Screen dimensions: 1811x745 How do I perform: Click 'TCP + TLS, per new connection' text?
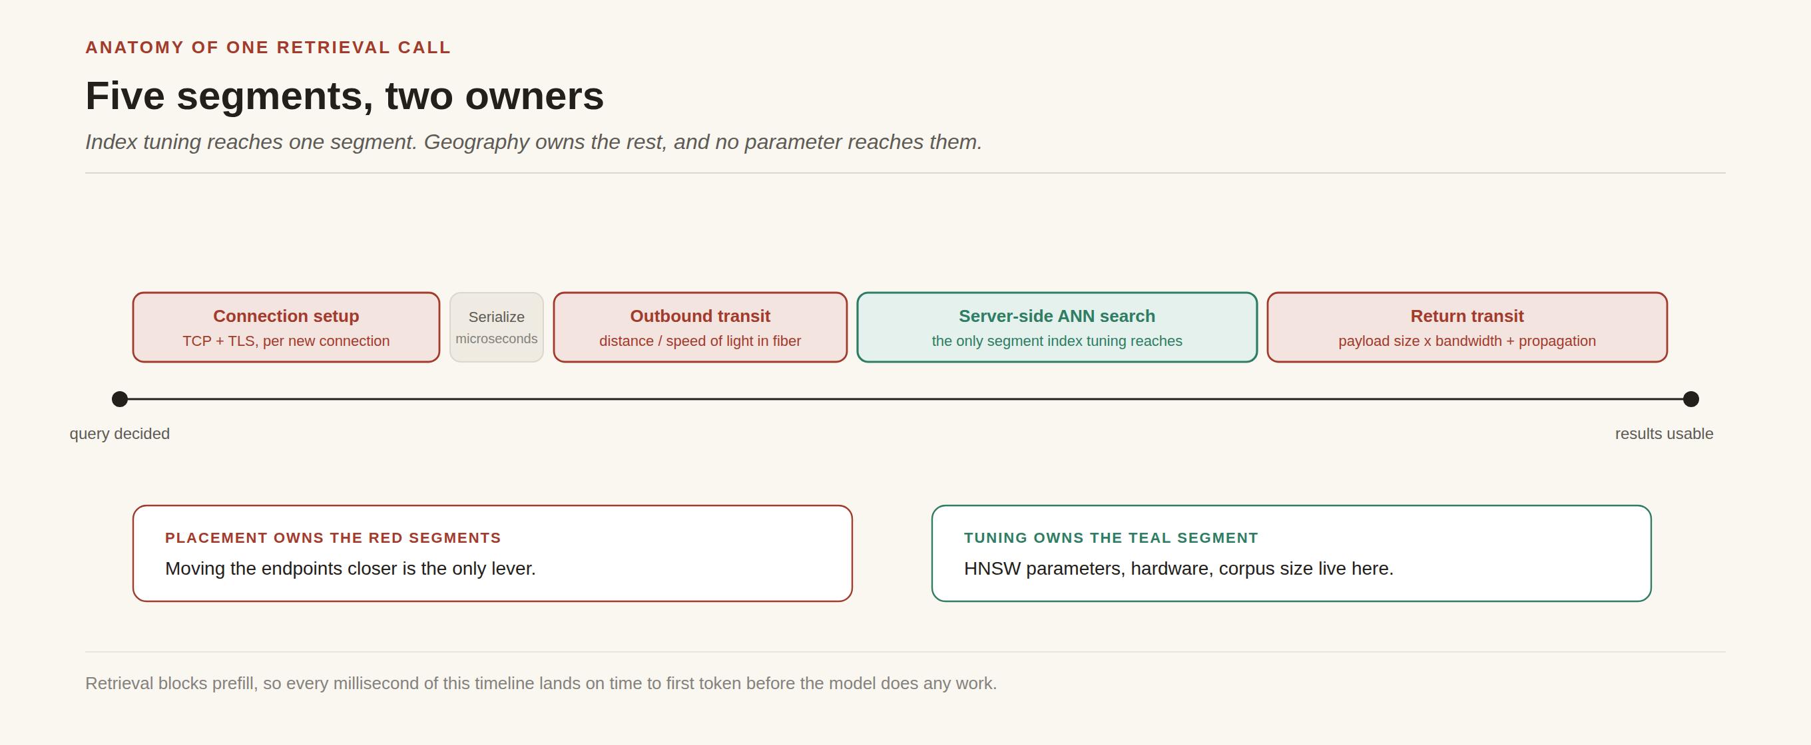286,341
